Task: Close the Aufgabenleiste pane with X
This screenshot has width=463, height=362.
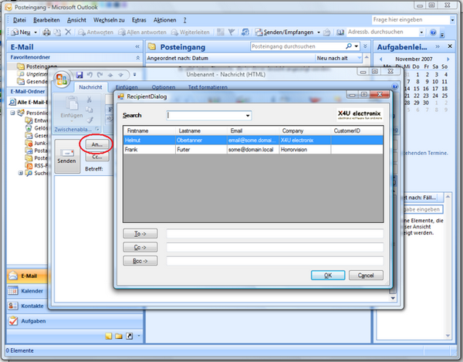Action: point(450,46)
